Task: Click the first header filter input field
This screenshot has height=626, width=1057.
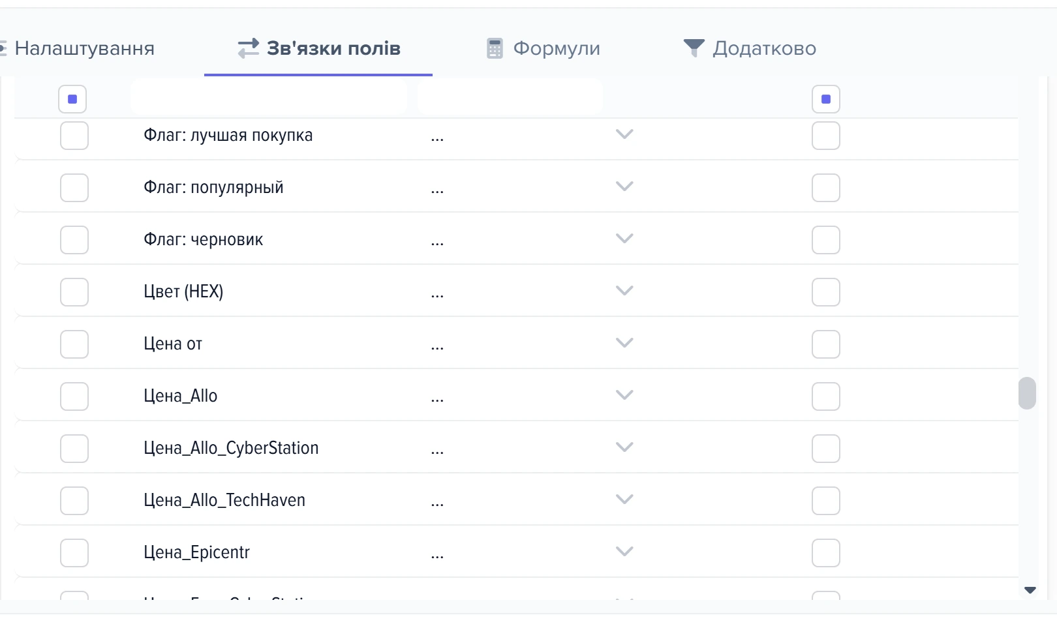Action: tap(269, 98)
